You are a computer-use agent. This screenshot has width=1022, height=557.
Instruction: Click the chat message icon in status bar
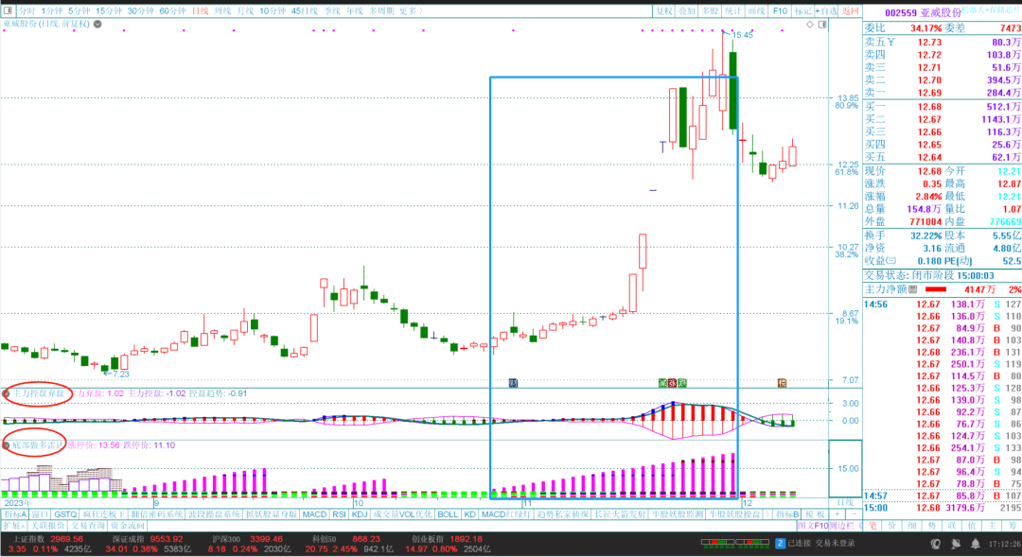point(956,544)
